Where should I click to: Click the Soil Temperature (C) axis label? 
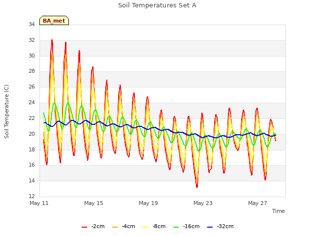(x=6, y=112)
